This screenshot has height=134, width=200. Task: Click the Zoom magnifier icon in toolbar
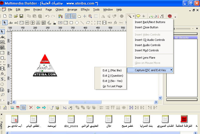tap(90, 16)
